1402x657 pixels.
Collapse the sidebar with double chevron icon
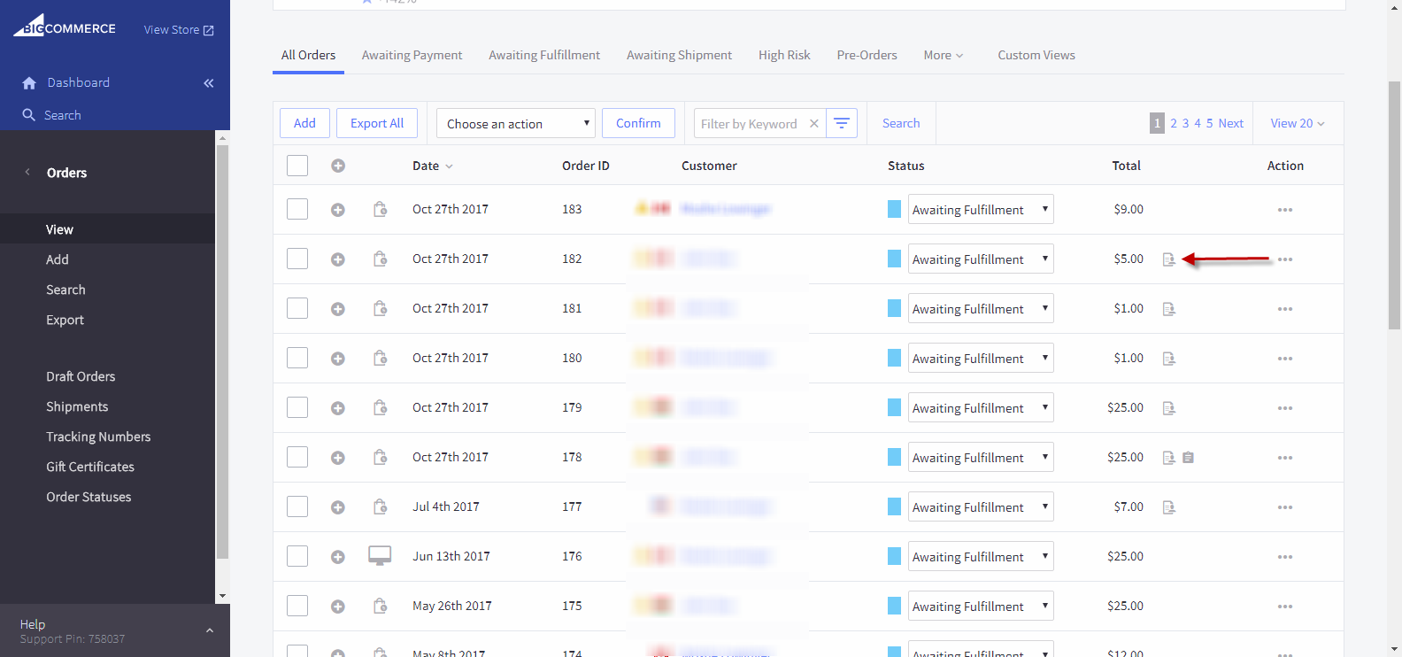[x=209, y=83]
